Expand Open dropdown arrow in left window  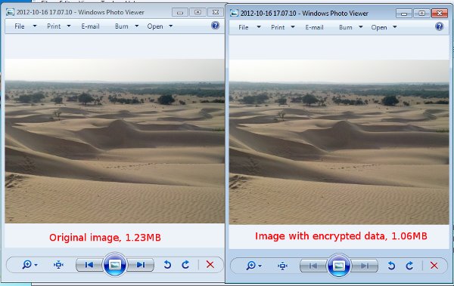pyautogui.click(x=171, y=26)
